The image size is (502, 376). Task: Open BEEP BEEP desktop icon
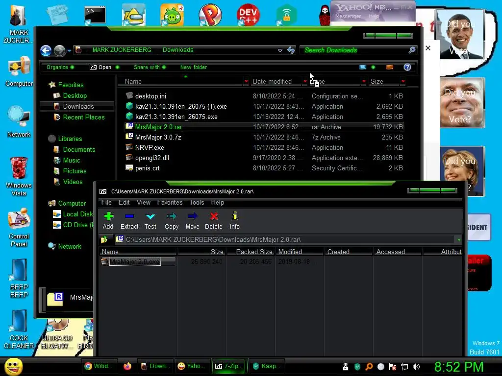pos(19,278)
